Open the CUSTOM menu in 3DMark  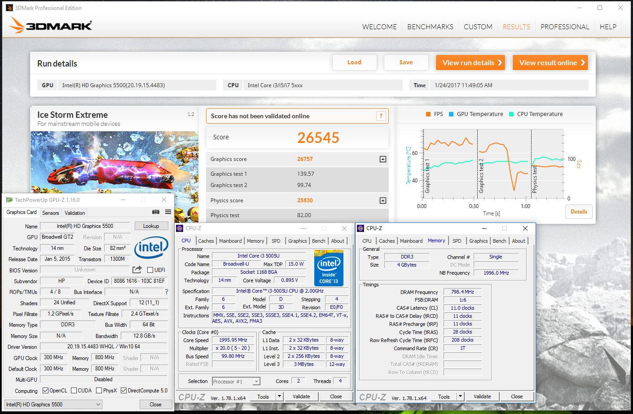478,27
